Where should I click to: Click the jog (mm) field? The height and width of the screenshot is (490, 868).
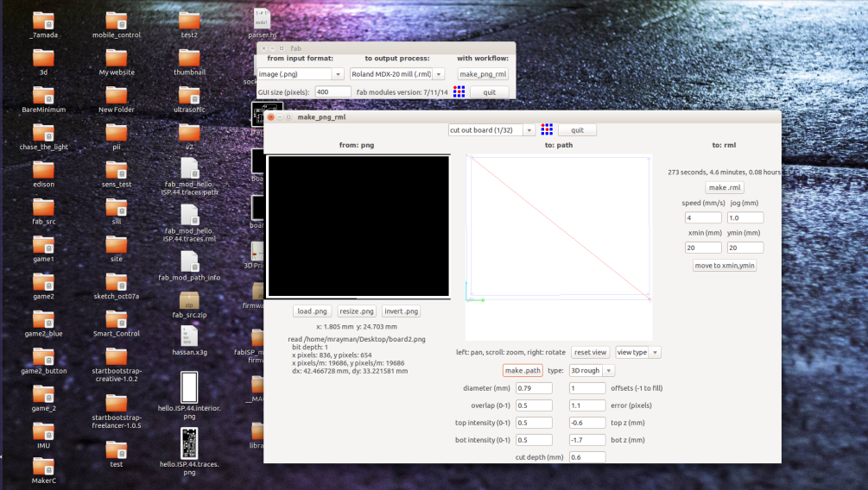[x=745, y=218]
